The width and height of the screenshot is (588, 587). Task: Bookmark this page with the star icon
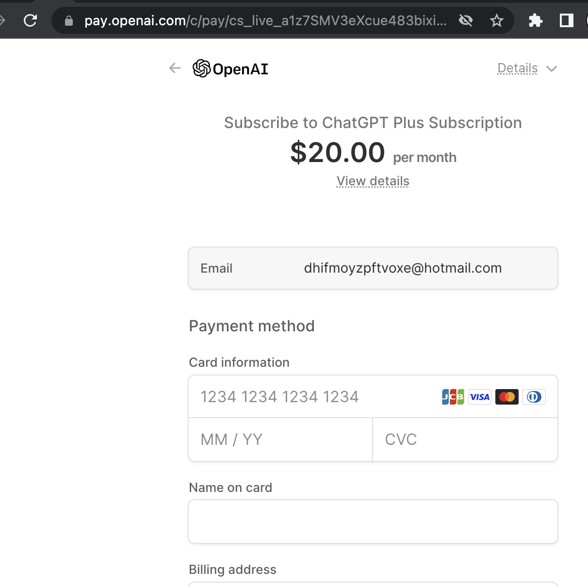pyautogui.click(x=497, y=20)
